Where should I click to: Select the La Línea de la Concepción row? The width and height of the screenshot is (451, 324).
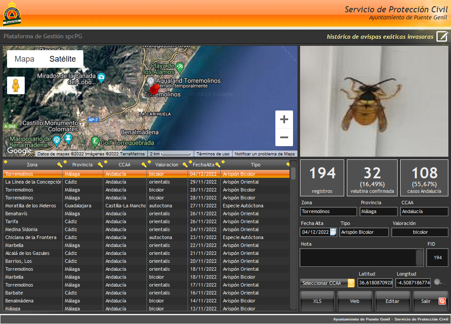146,182
